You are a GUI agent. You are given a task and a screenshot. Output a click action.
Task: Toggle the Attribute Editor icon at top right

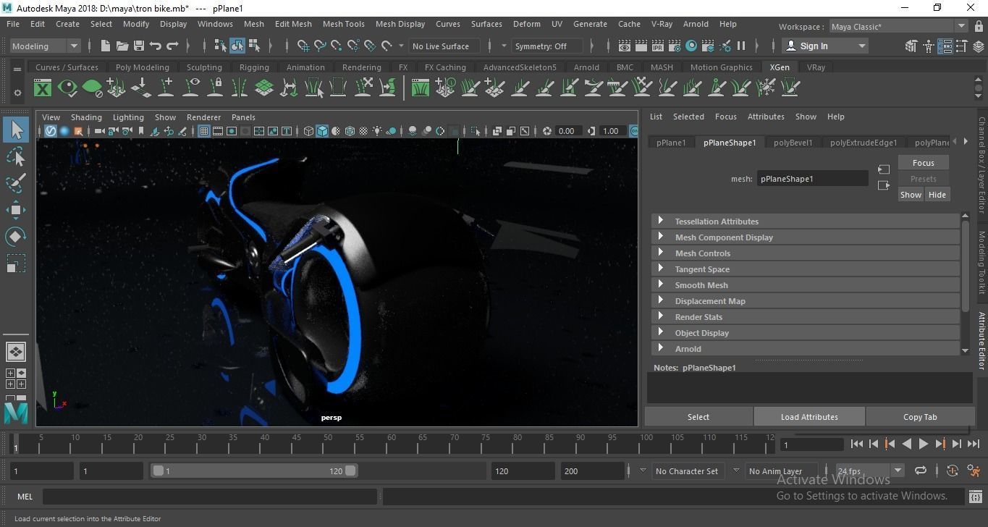click(x=945, y=46)
